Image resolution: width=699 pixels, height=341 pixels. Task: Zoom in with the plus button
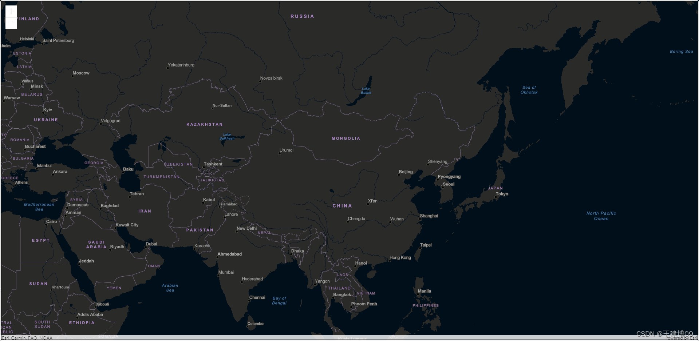[11, 11]
